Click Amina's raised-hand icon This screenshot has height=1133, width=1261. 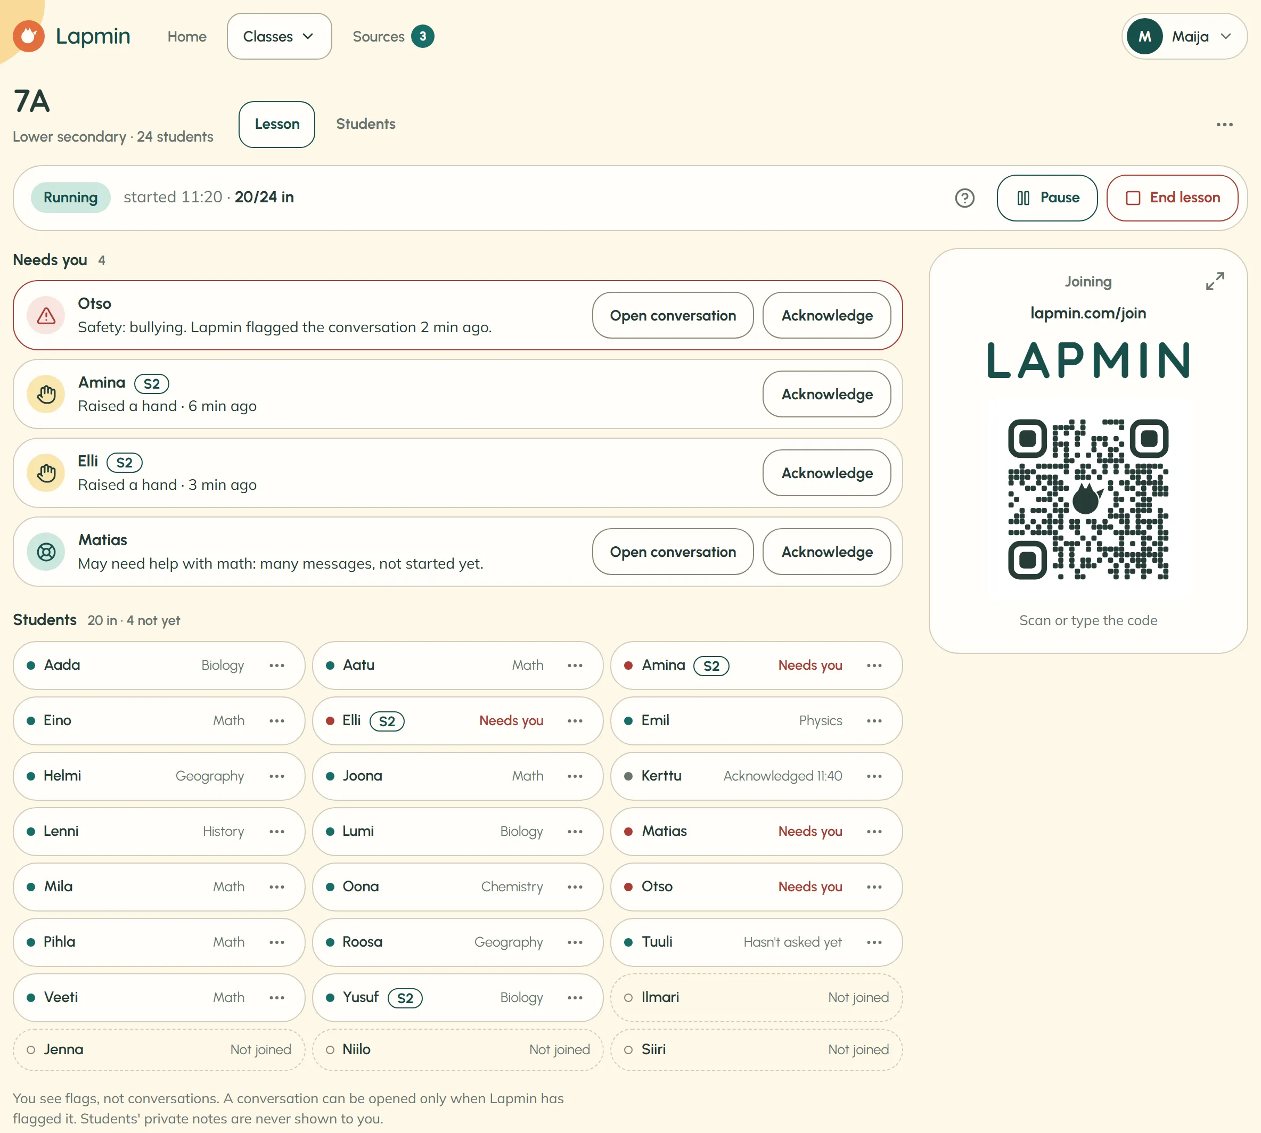pyautogui.click(x=46, y=394)
